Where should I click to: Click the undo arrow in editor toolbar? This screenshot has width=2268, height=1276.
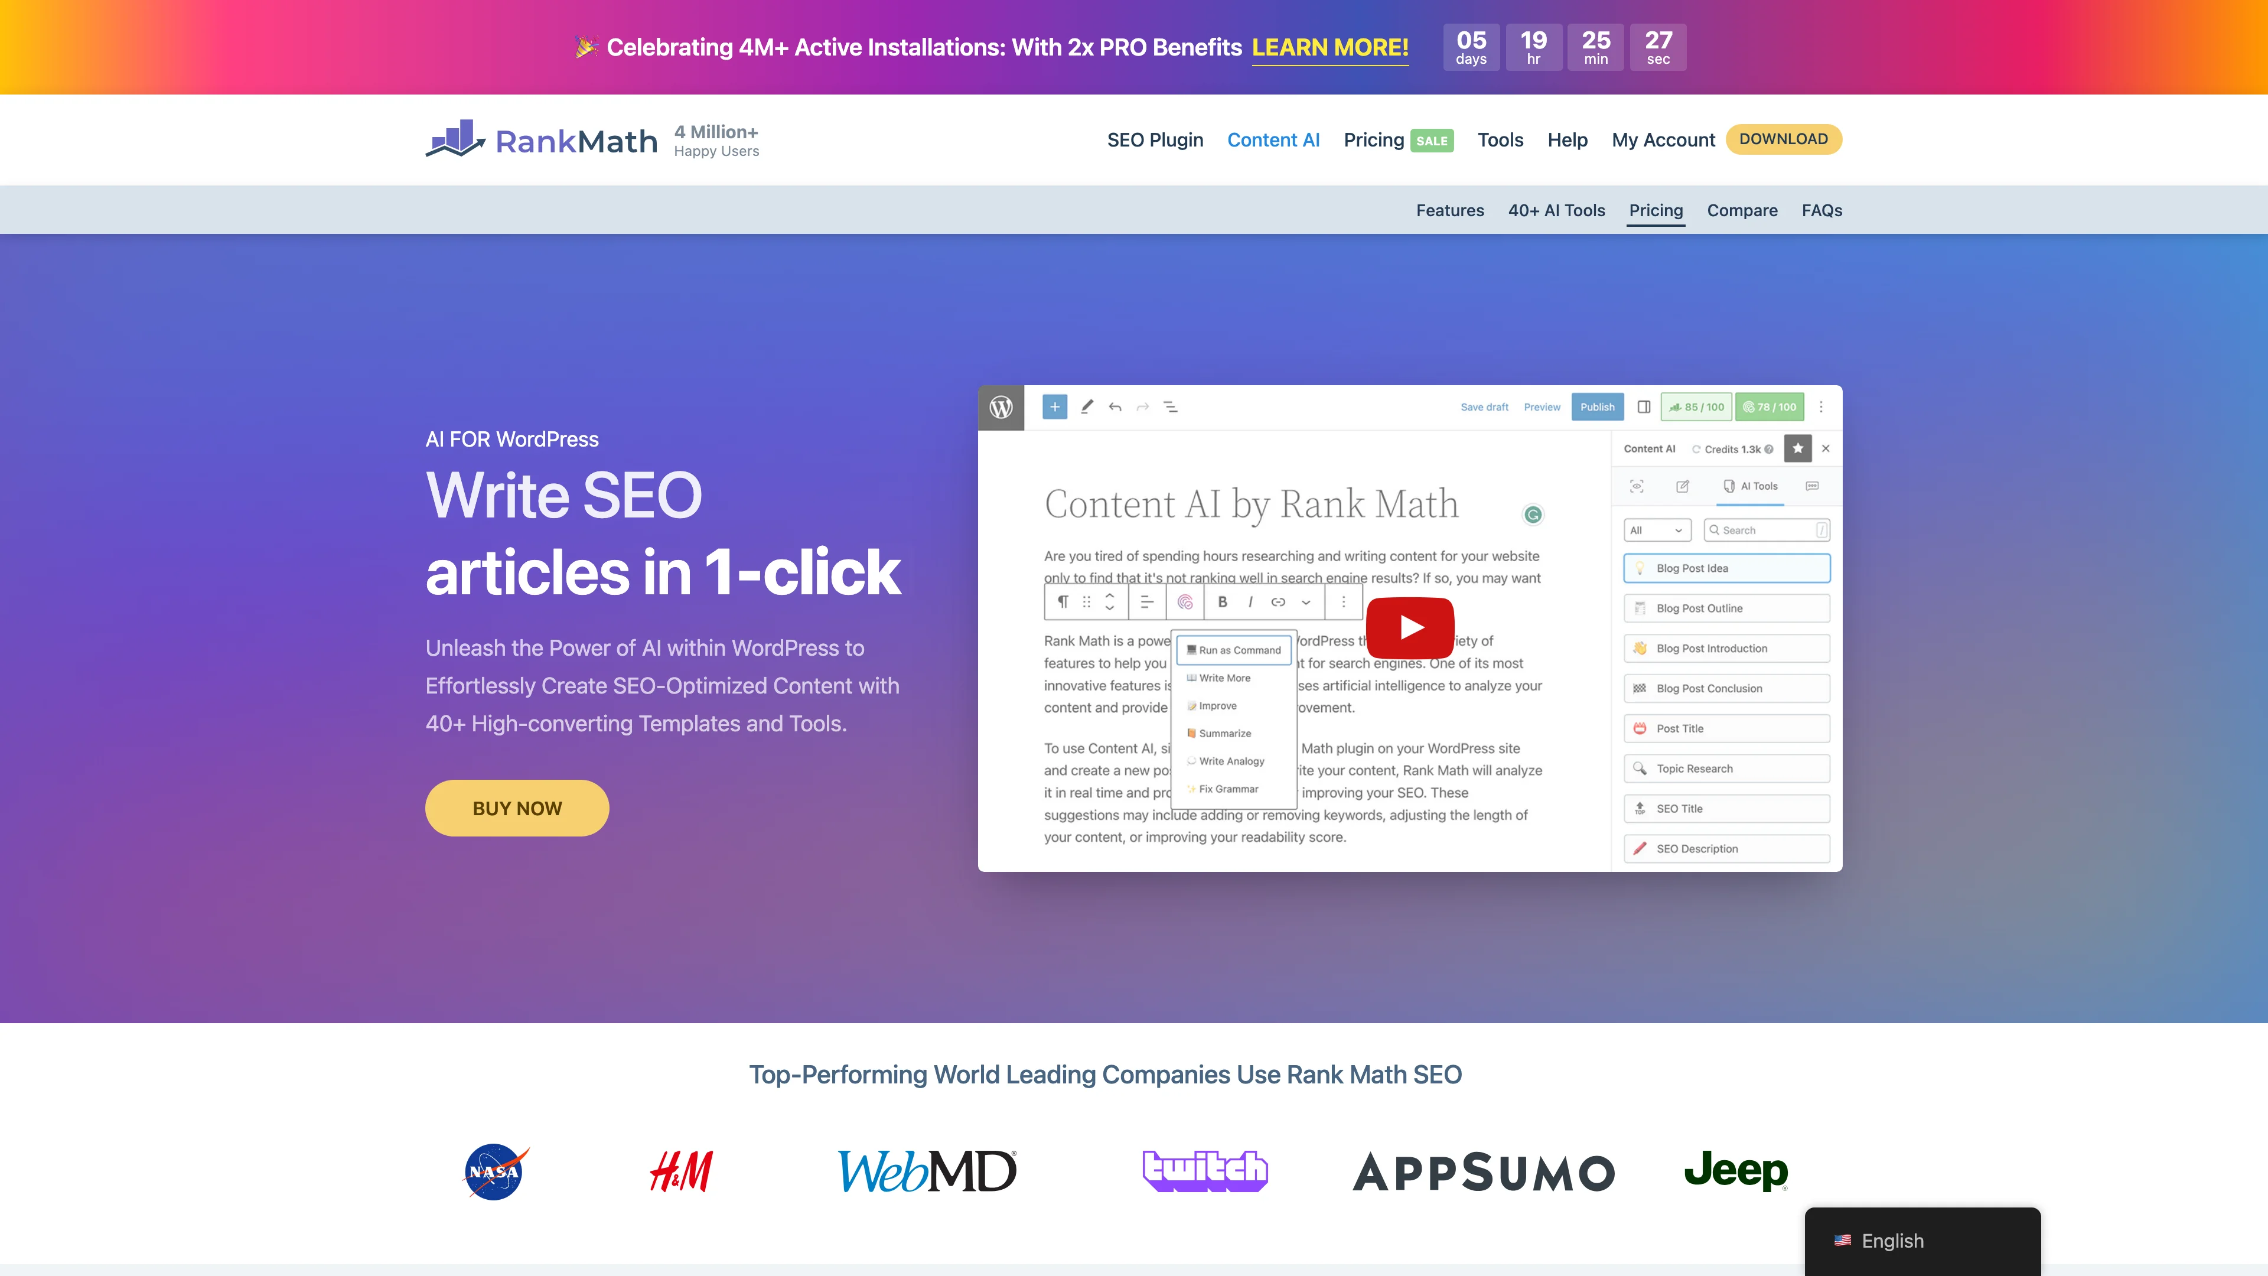tap(1116, 407)
